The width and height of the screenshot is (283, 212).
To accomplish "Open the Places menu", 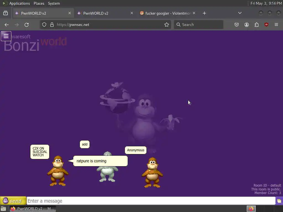I will click(39, 3).
